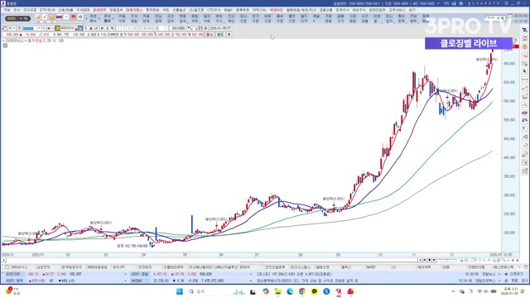
Task: Open the dropdown arrow in the dark screen-search box
Action: click(x=21, y=18)
